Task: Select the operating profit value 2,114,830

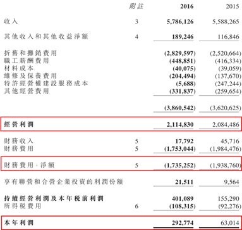Action: pos(180,125)
